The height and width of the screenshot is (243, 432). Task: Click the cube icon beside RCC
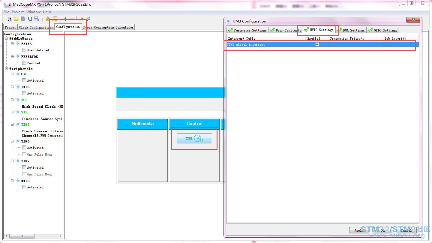(18, 100)
